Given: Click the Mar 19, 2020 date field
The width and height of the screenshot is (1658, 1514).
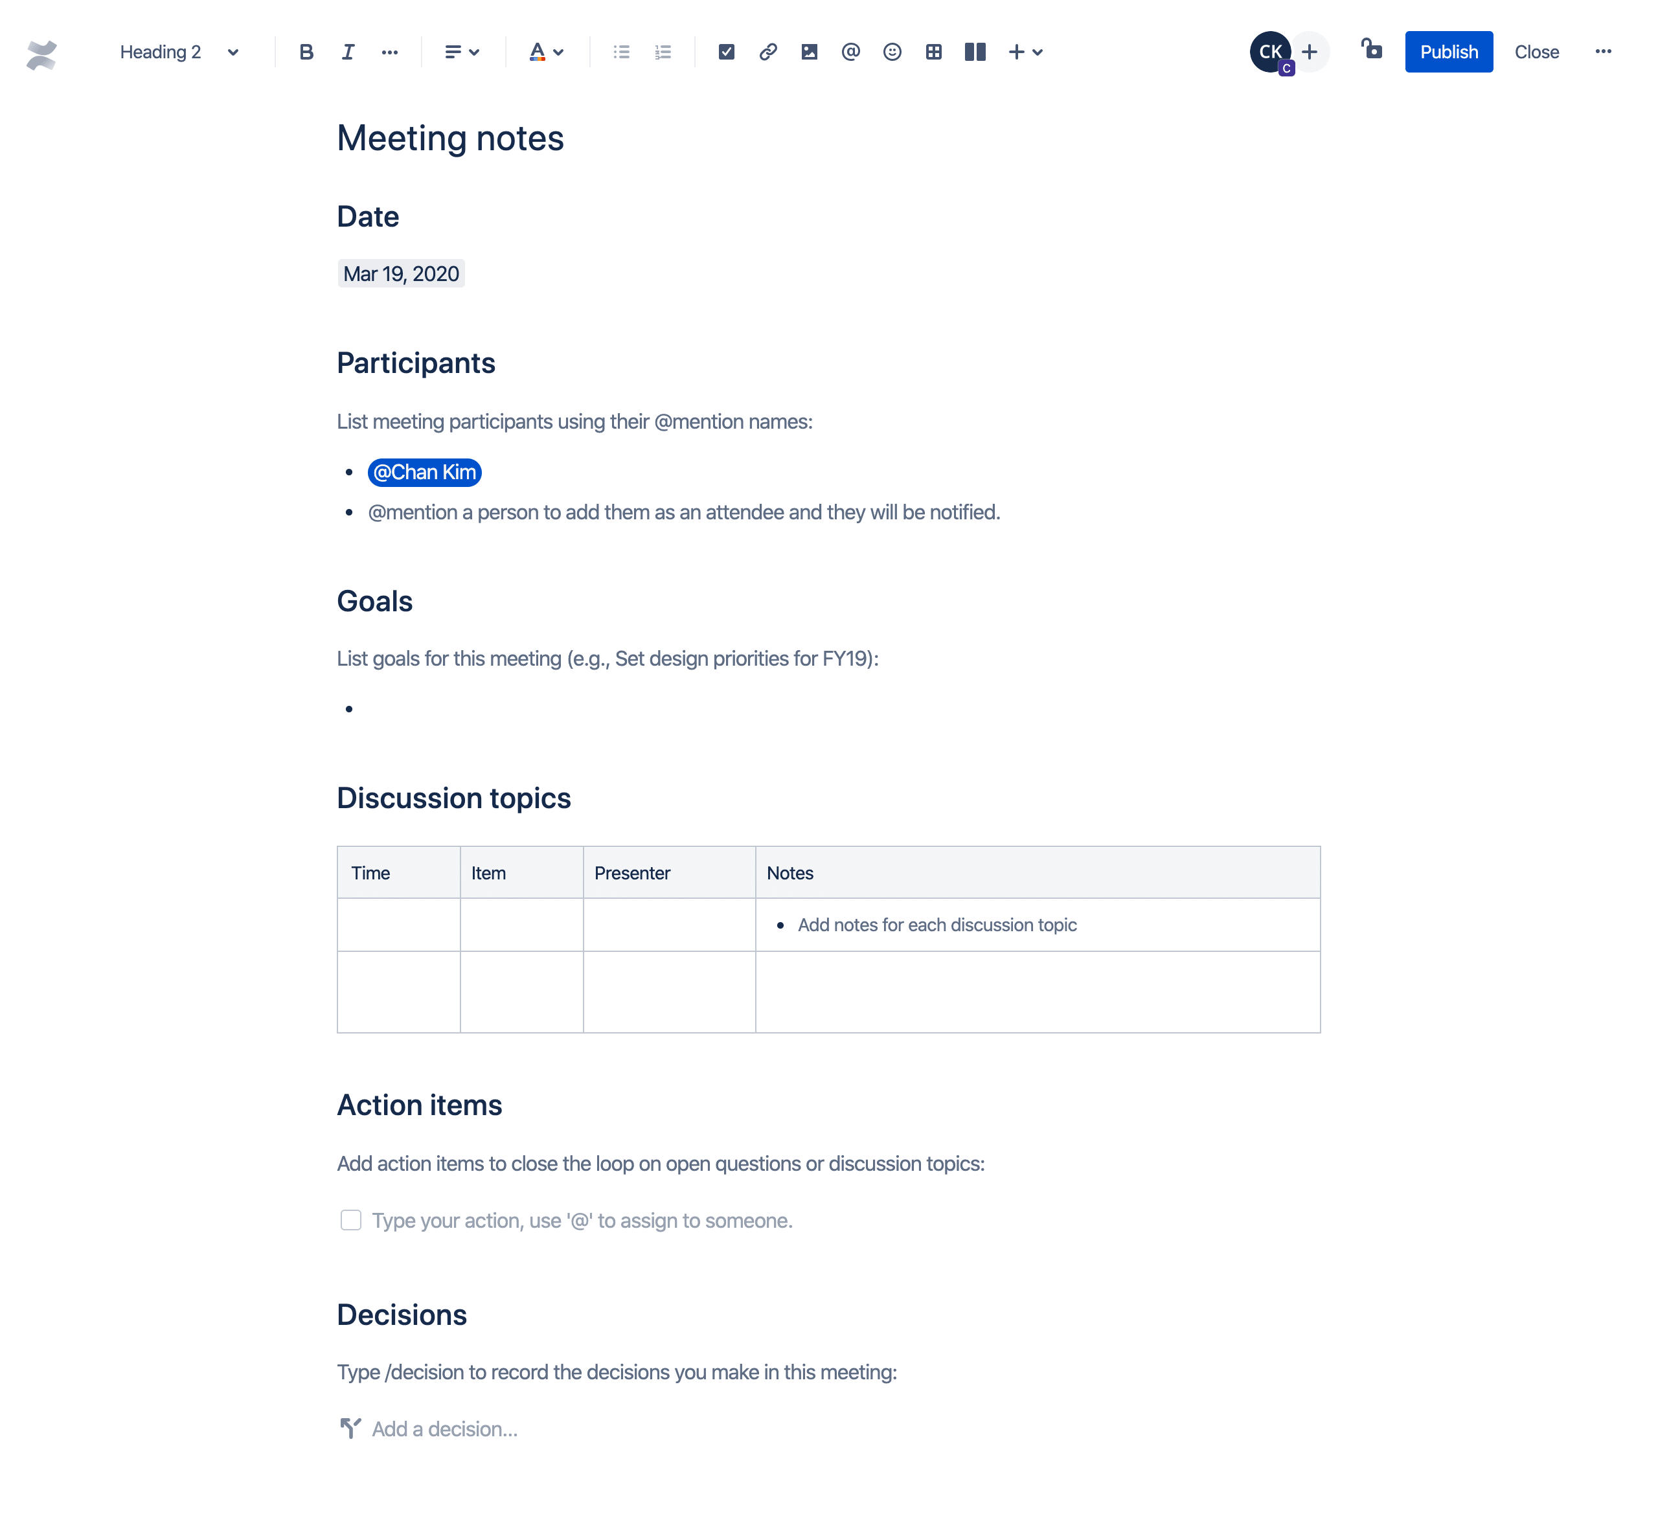Looking at the screenshot, I should (402, 273).
